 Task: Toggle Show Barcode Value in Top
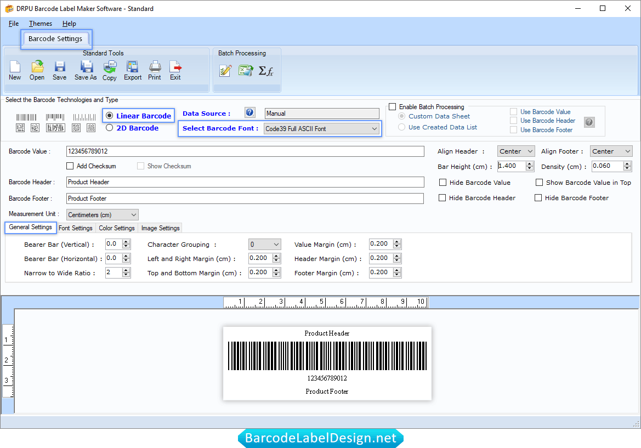(539, 182)
